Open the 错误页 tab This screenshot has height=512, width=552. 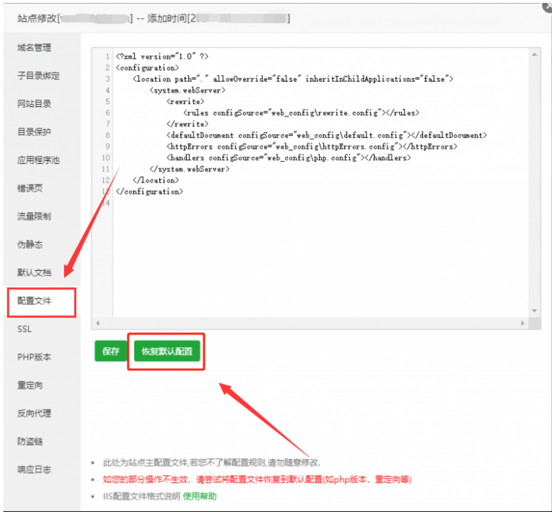click(30, 188)
